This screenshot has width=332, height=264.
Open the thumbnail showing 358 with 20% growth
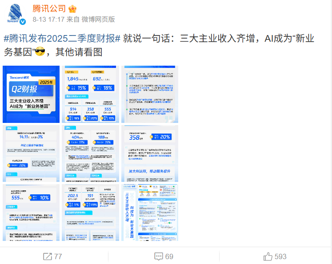[x=150, y=154]
